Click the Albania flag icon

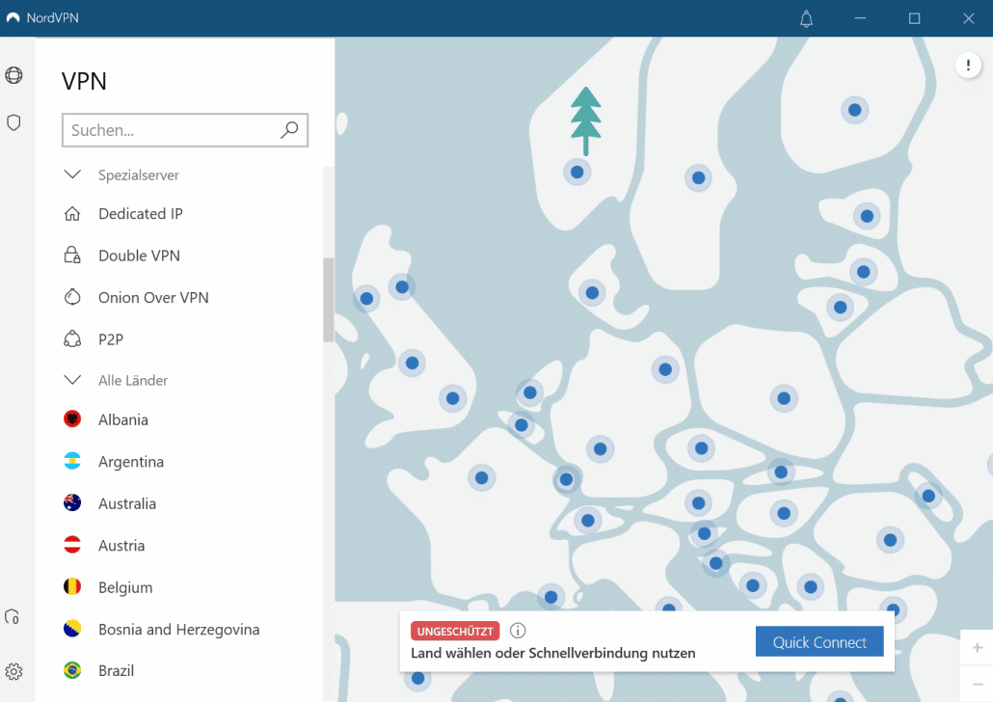[x=71, y=419]
